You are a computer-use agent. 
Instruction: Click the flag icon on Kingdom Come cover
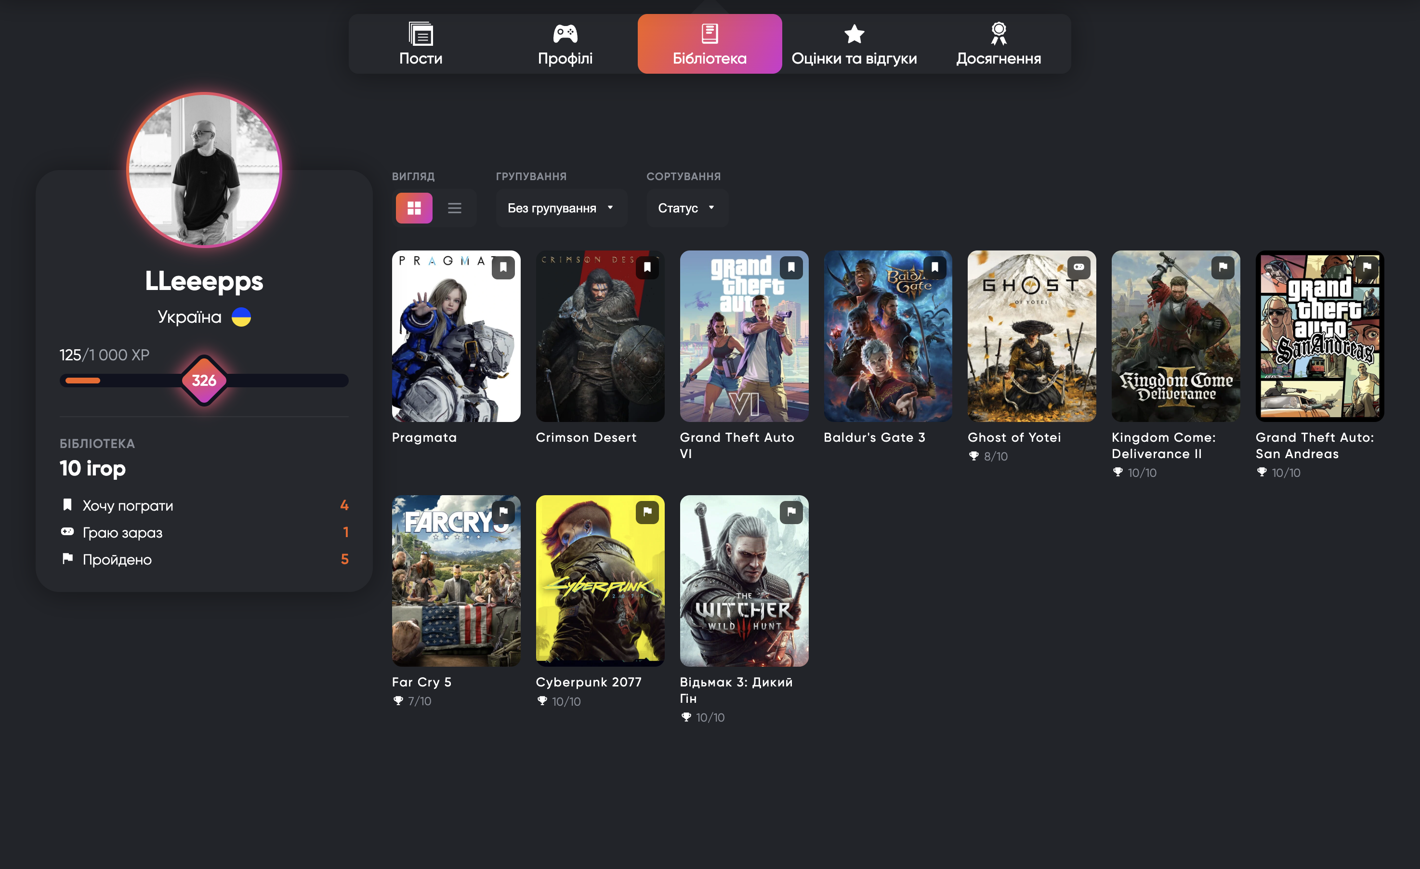pos(1223,267)
